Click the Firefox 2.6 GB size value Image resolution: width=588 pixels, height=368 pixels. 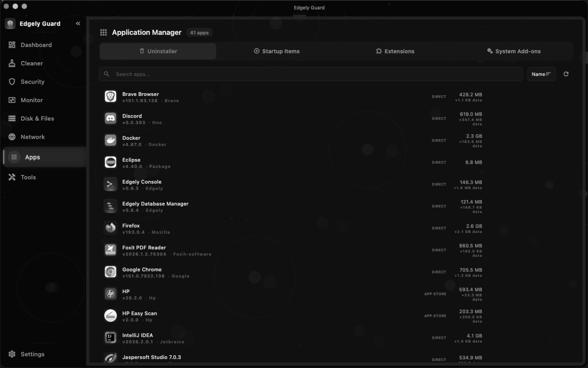[474, 226]
